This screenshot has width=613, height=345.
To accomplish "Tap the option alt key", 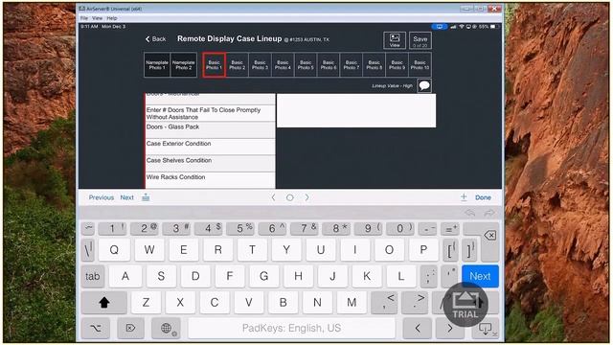I will [x=96, y=328].
